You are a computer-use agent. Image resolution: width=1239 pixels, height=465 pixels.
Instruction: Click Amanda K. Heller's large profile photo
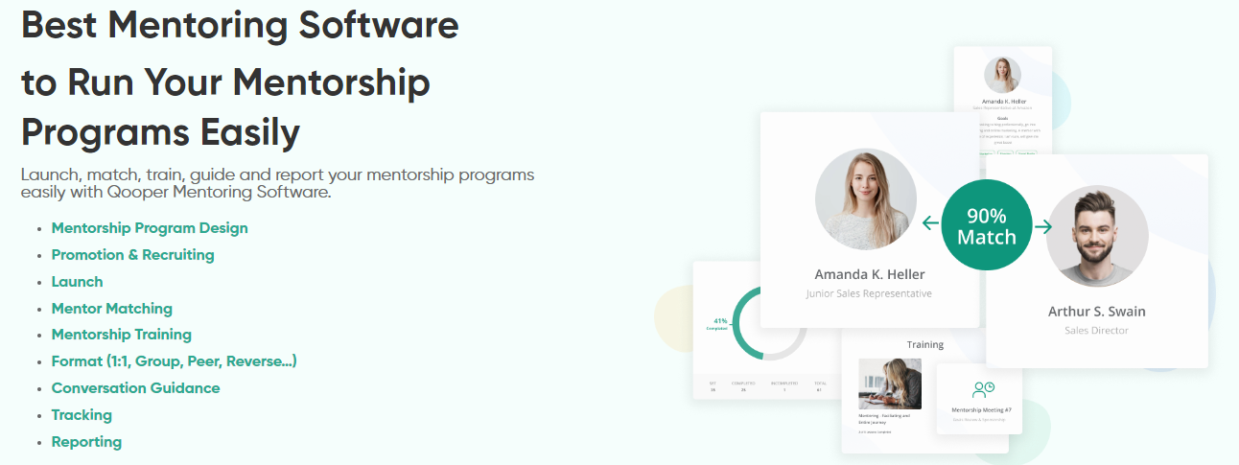click(x=865, y=199)
